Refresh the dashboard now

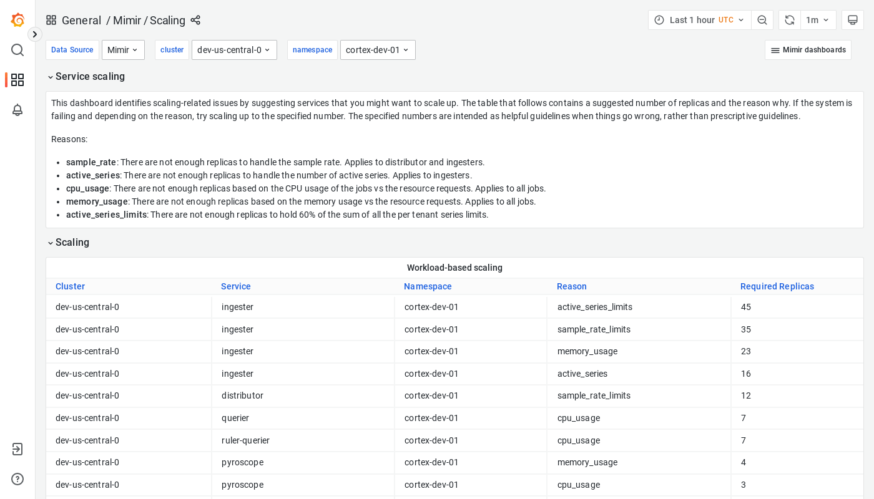790,20
